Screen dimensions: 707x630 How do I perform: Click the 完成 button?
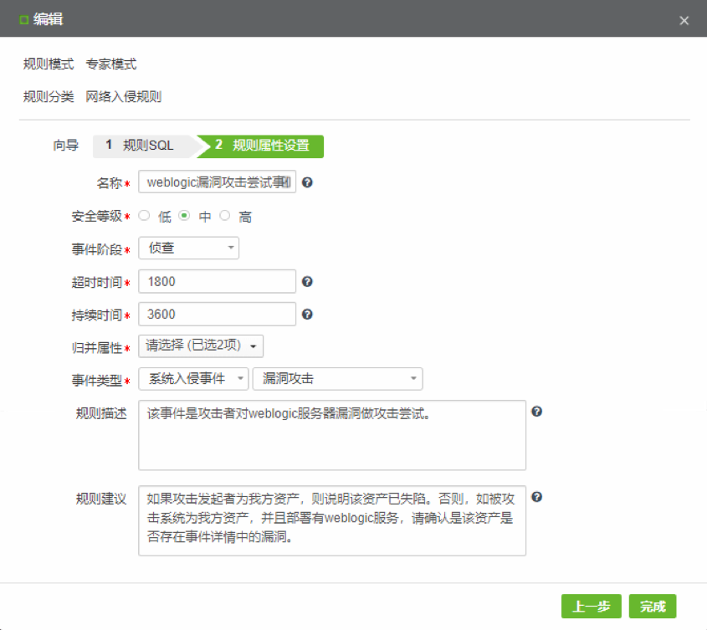pos(653,607)
